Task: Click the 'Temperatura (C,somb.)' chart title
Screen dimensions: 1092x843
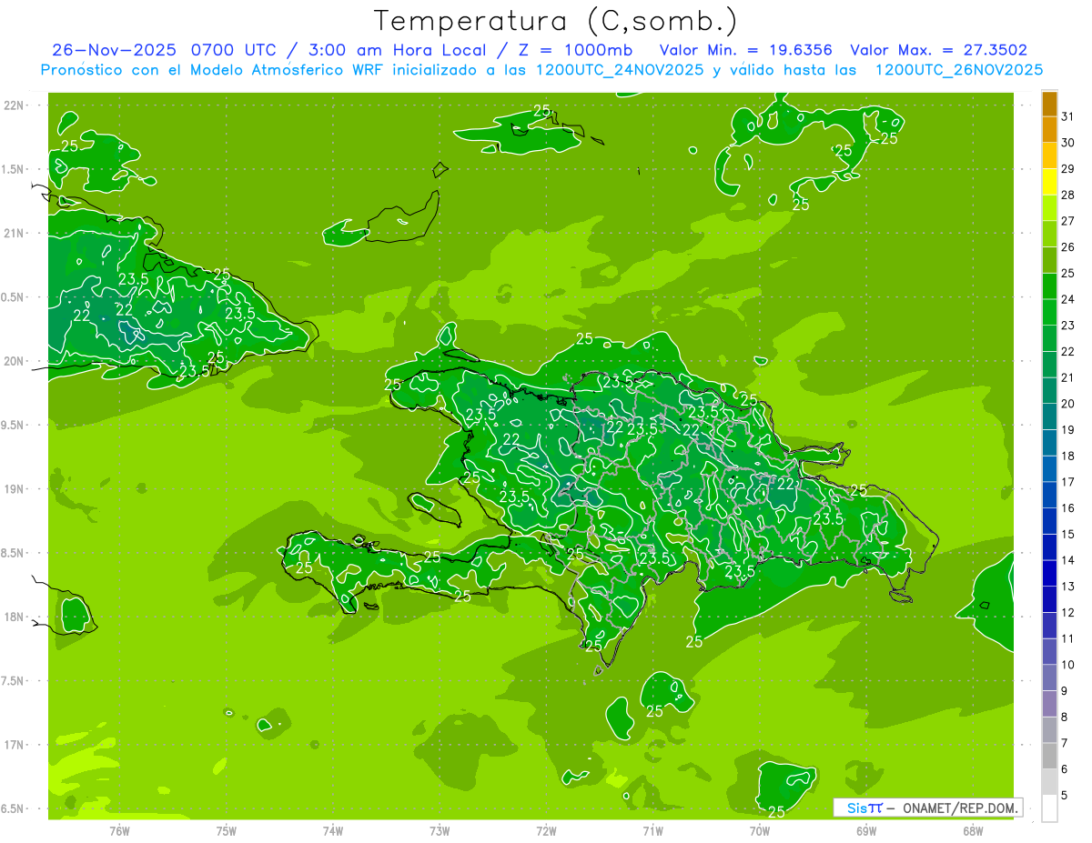Action: click(556, 21)
